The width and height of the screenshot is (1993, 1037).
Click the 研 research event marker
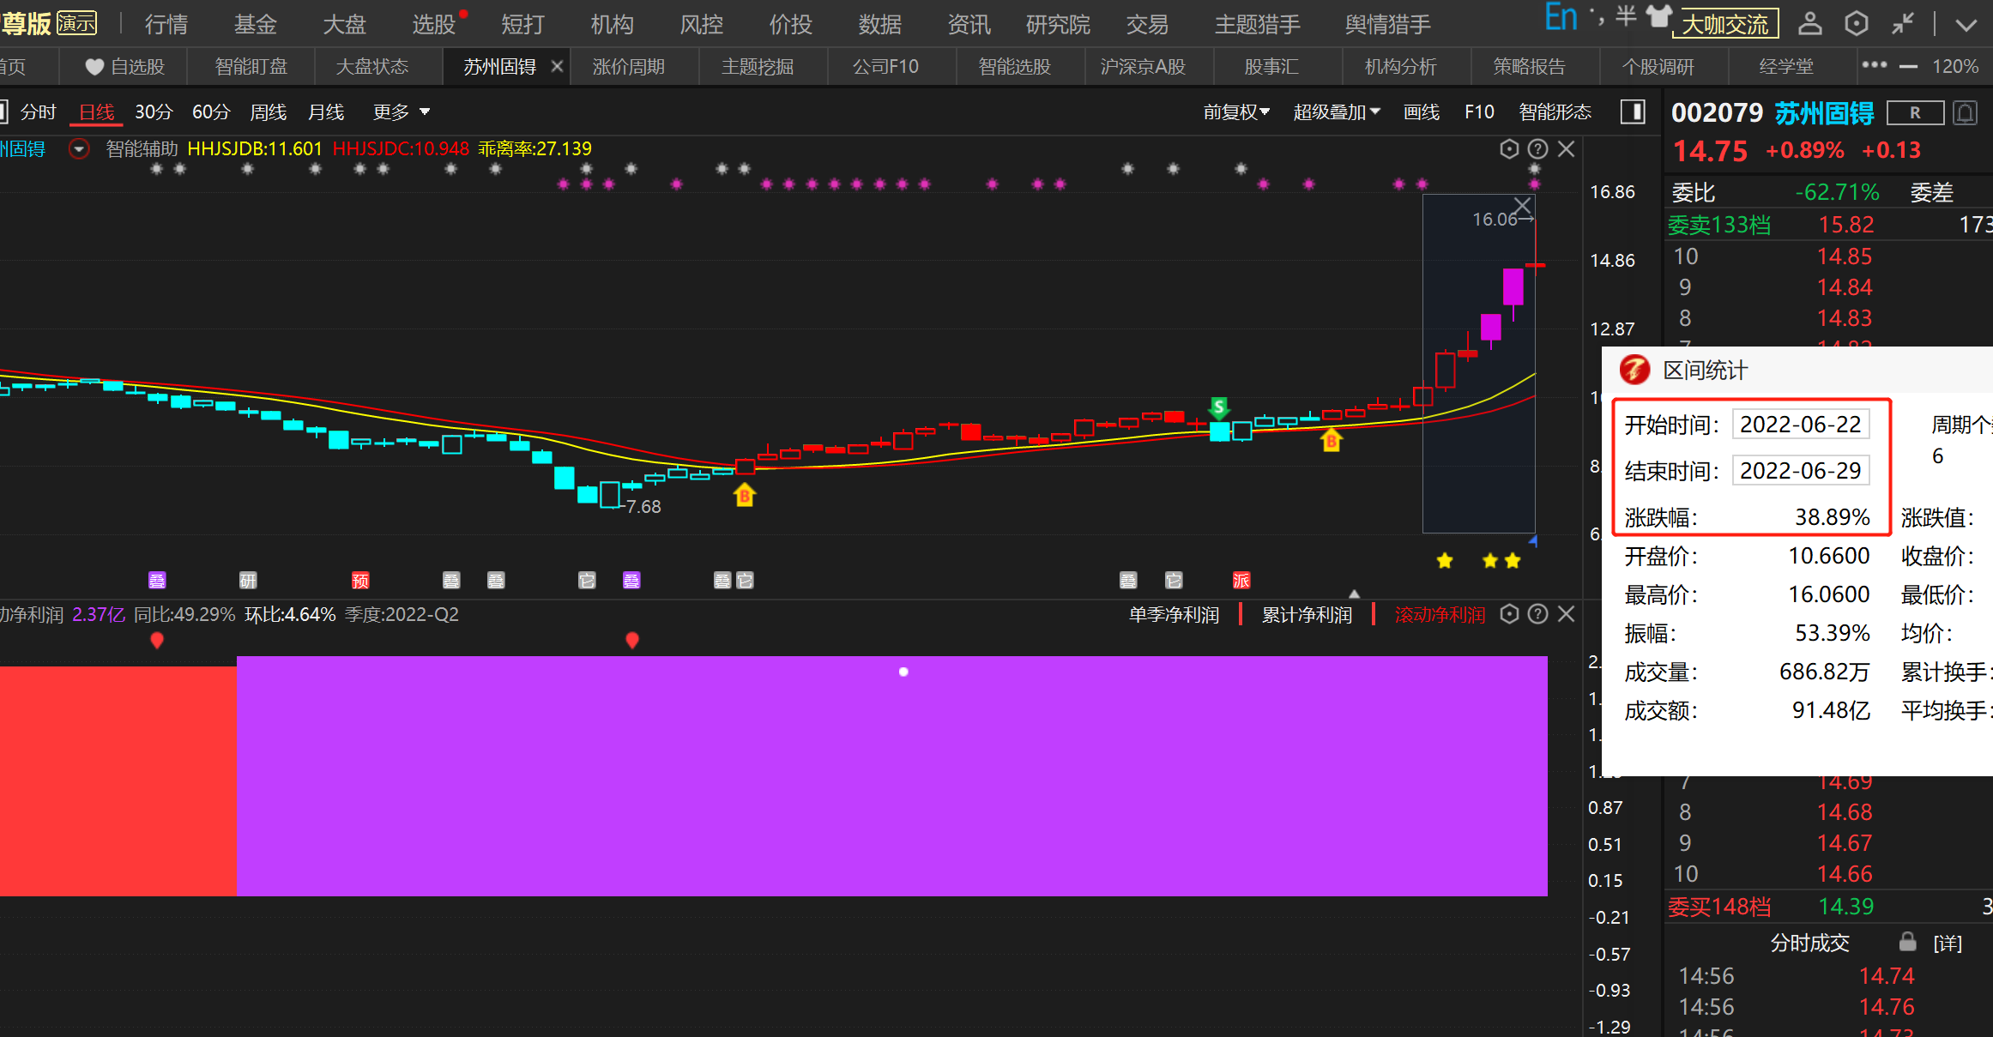tap(248, 581)
